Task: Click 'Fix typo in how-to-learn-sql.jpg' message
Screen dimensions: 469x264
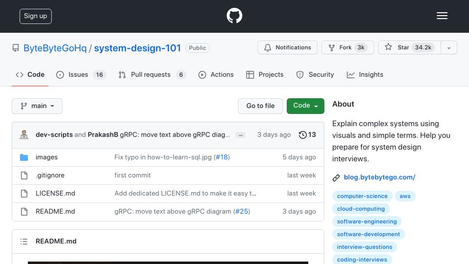Action: click(163, 157)
